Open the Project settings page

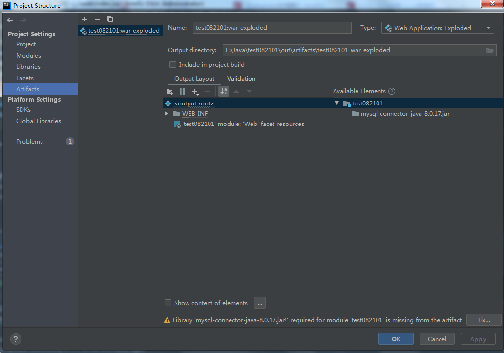coord(26,44)
